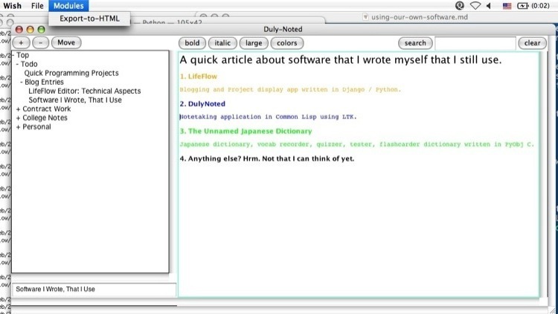The height and width of the screenshot is (314, 558).
Task: Click the Move button
Action: point(66,42)
